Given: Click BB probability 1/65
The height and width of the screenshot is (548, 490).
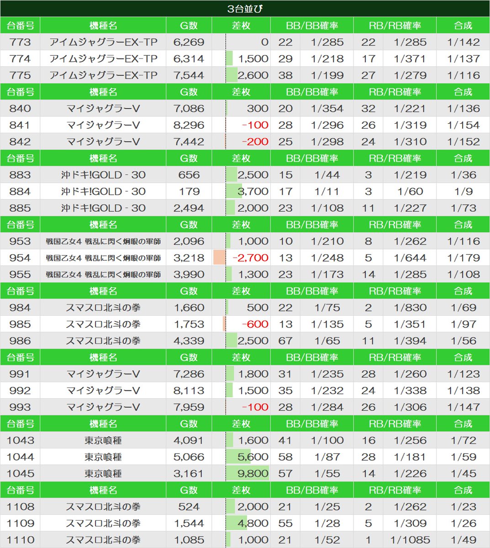Looking at the screenshot, I should click(327, 341).
